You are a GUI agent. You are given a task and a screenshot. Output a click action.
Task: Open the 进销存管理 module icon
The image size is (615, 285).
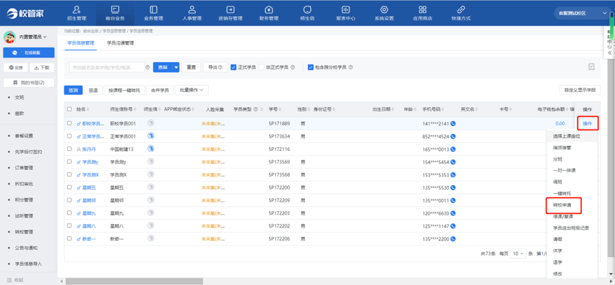pyautogui.click(x=230, y=10)
